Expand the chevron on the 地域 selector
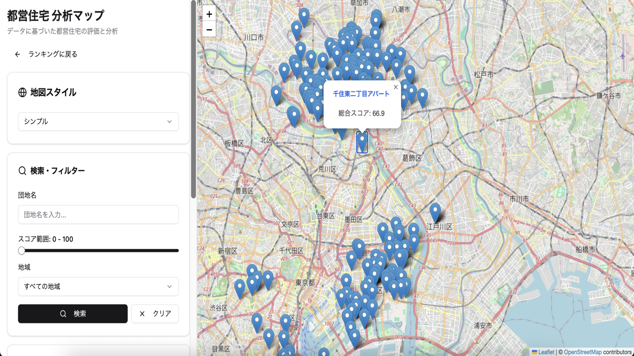This screenshot has height=356, width=634. (x=170, y=286)
